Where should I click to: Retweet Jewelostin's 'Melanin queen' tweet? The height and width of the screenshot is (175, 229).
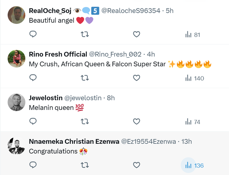tap(85, 121)
